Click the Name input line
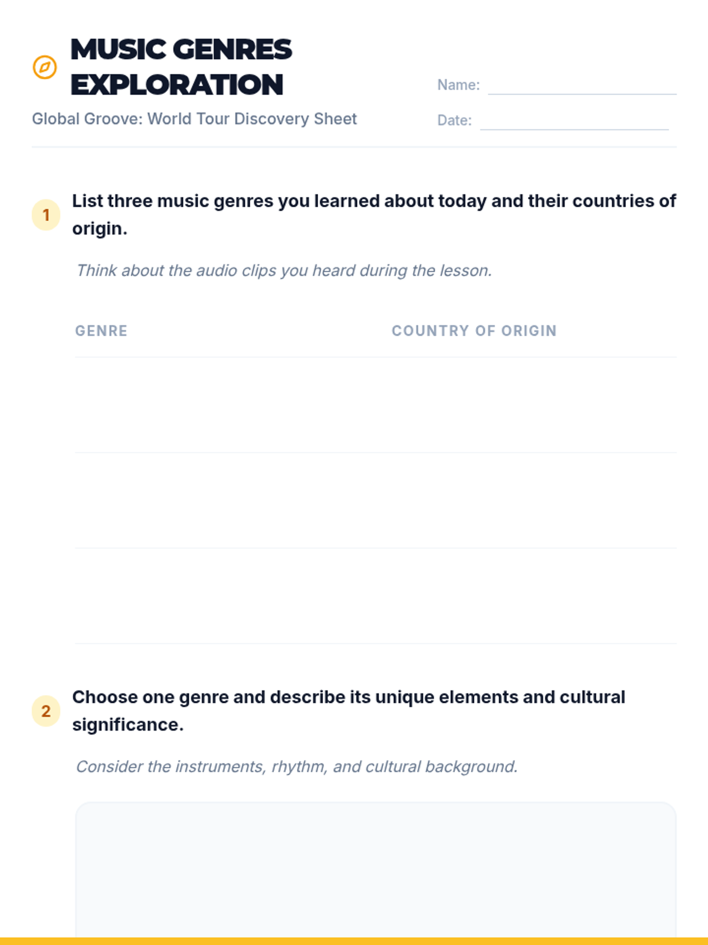 (582, 85)
